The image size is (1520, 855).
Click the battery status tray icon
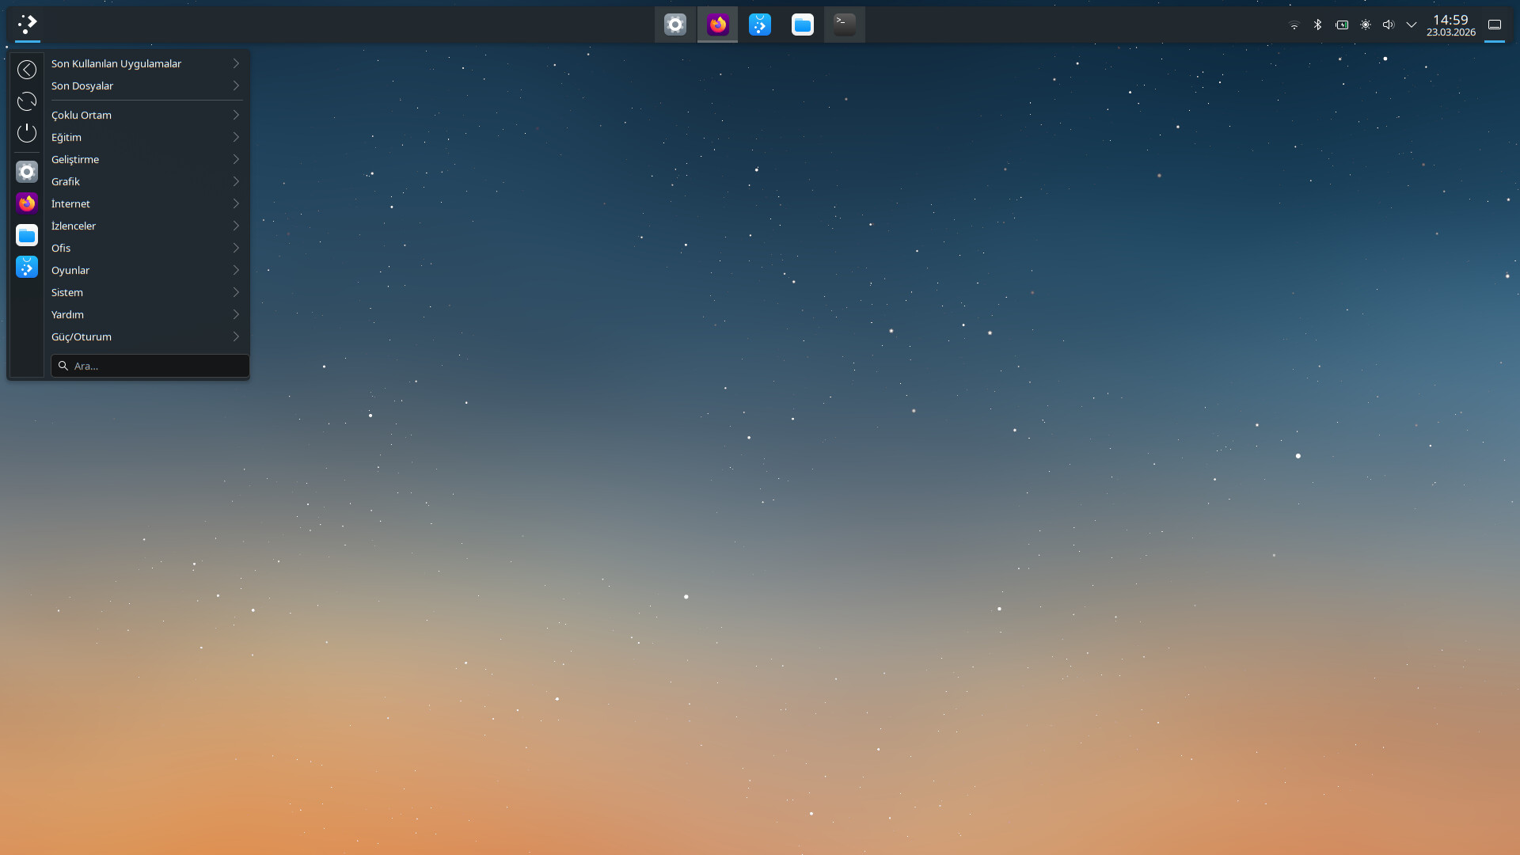point(1342,25)
